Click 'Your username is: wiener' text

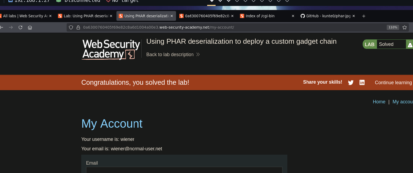(x=108, y=139)
